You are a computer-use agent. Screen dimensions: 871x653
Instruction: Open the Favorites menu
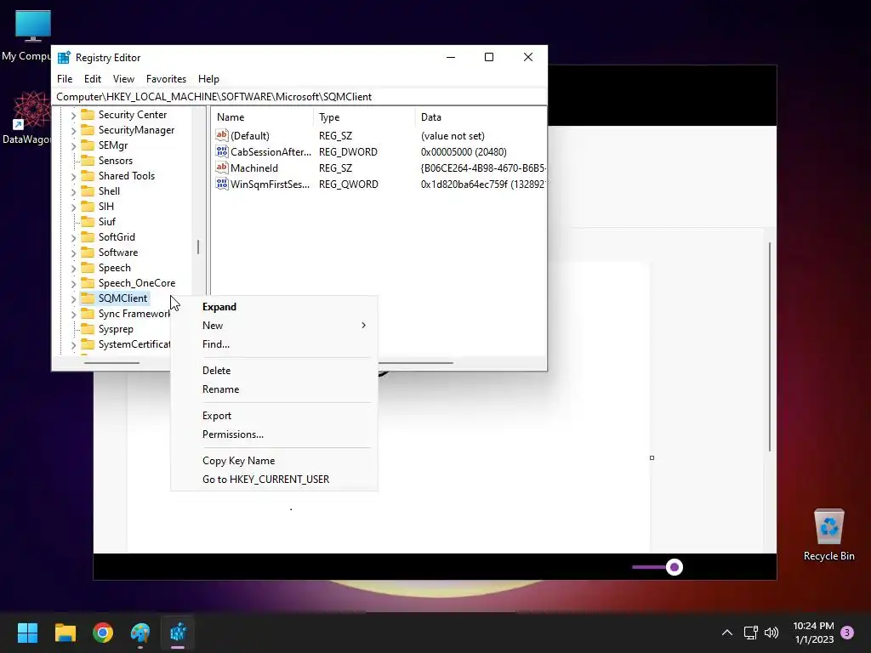click(x=166, y=79)
